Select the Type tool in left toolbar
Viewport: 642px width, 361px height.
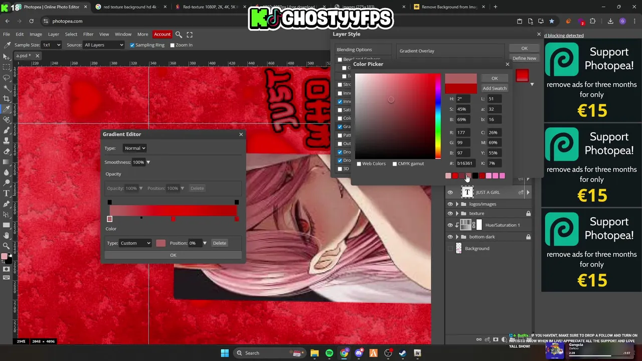coord(7,193)
